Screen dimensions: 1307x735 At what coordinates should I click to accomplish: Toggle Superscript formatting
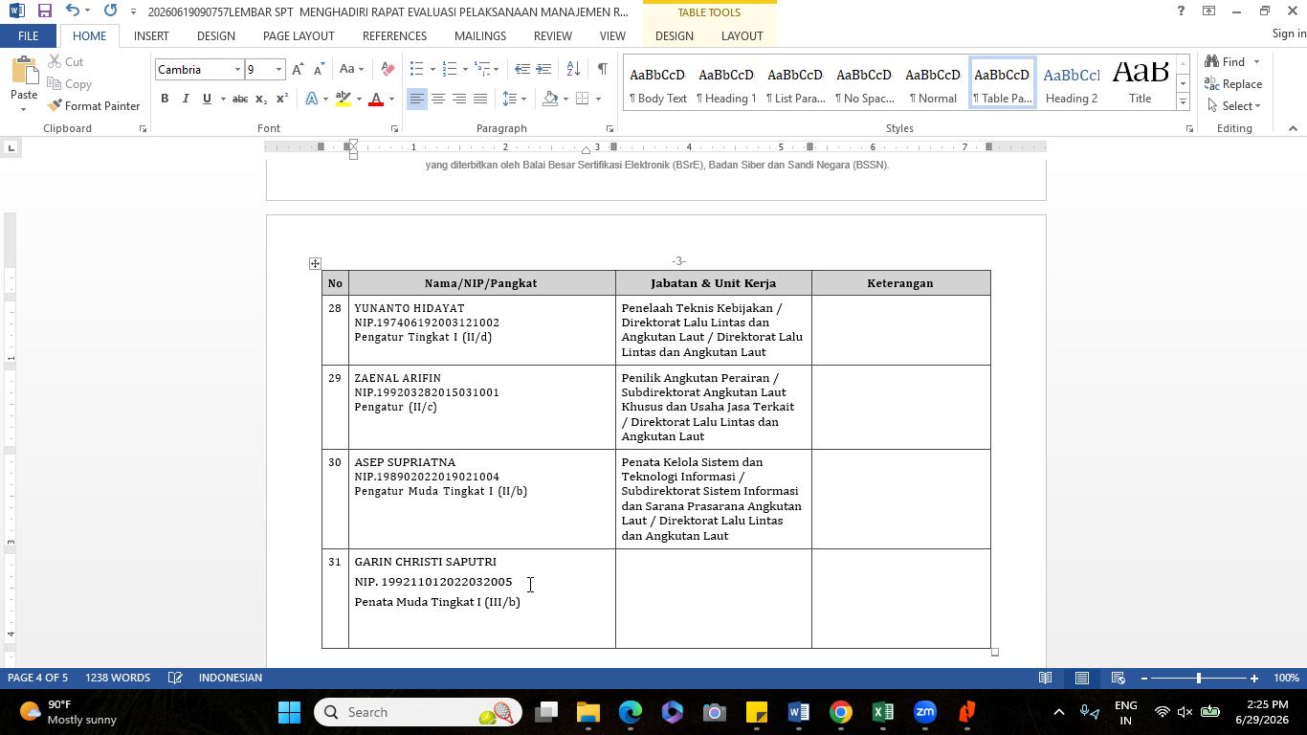pyautogui.click(x=281, y=99)
